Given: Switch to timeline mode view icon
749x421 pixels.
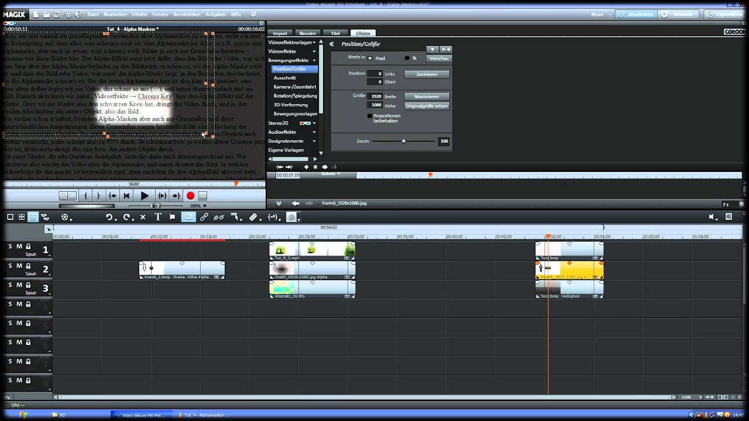Looking at the screenshot, I should [x=33, y=217].
